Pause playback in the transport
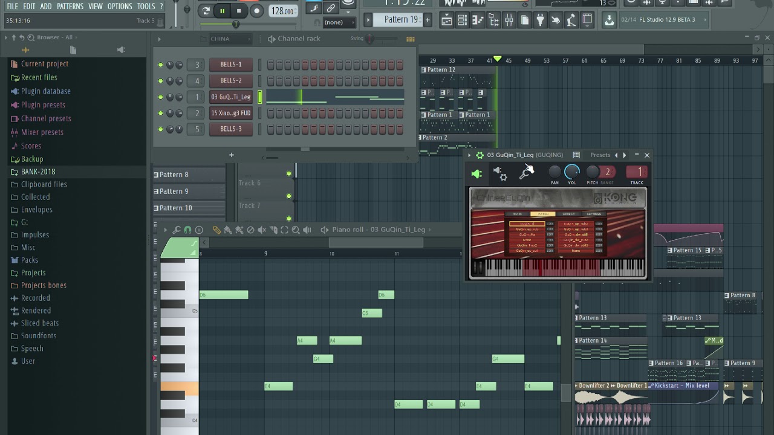Screen dimensions: 774x435 223,10
